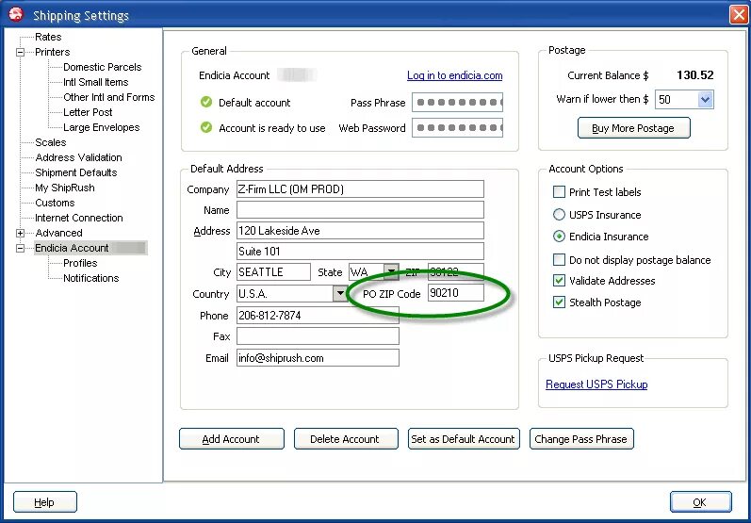Click the Delete Account button
The height and width of the screenshot is (523, 751).
click(x=346, y=439)
